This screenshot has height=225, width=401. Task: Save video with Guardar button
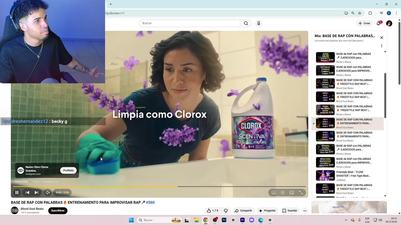(289, 211)
